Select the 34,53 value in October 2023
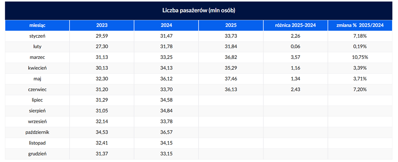 102,132
